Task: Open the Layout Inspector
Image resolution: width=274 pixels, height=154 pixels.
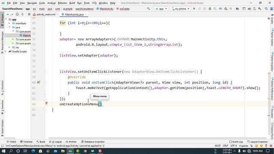Action: 258,142
